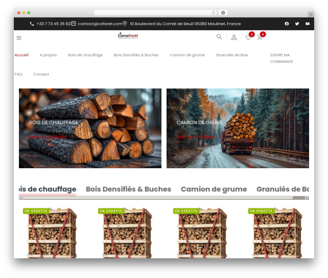328x278 pixels.
Task: Open the user account icon
Action: coord(234,37)
